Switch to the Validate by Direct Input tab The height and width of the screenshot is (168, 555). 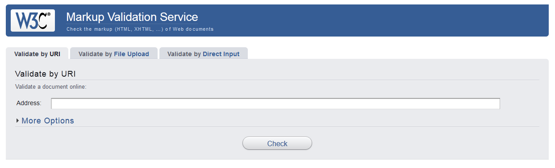click(203, 54)
